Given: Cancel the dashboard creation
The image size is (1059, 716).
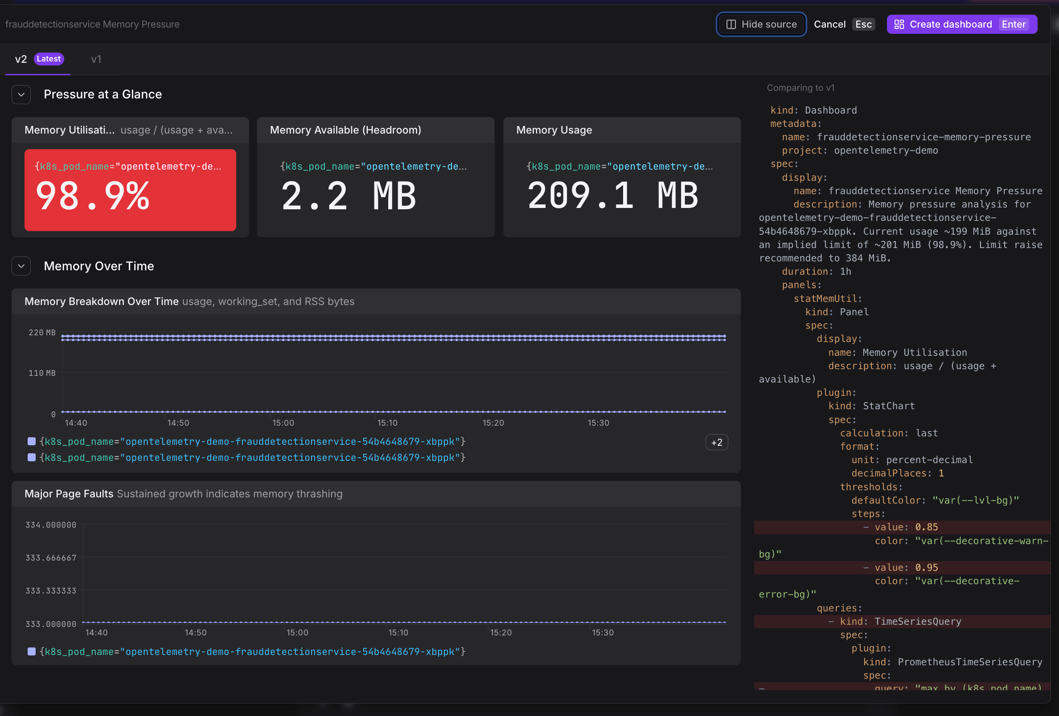Looking at the screenshot, I should pyautogui.click(x=829, y=24).
